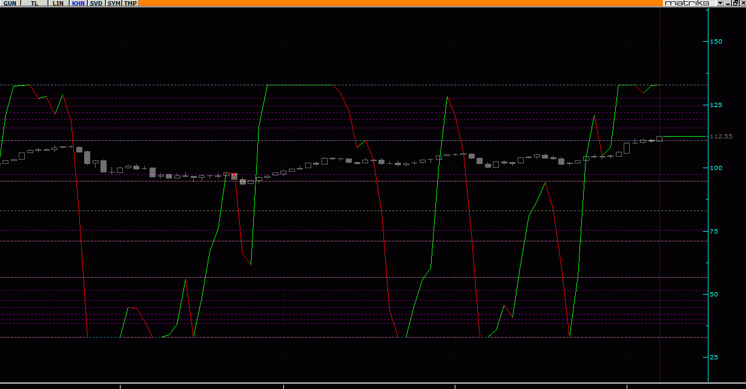Switch to the LIN tab
Screen dimensions: 746x389
point(58,3)
